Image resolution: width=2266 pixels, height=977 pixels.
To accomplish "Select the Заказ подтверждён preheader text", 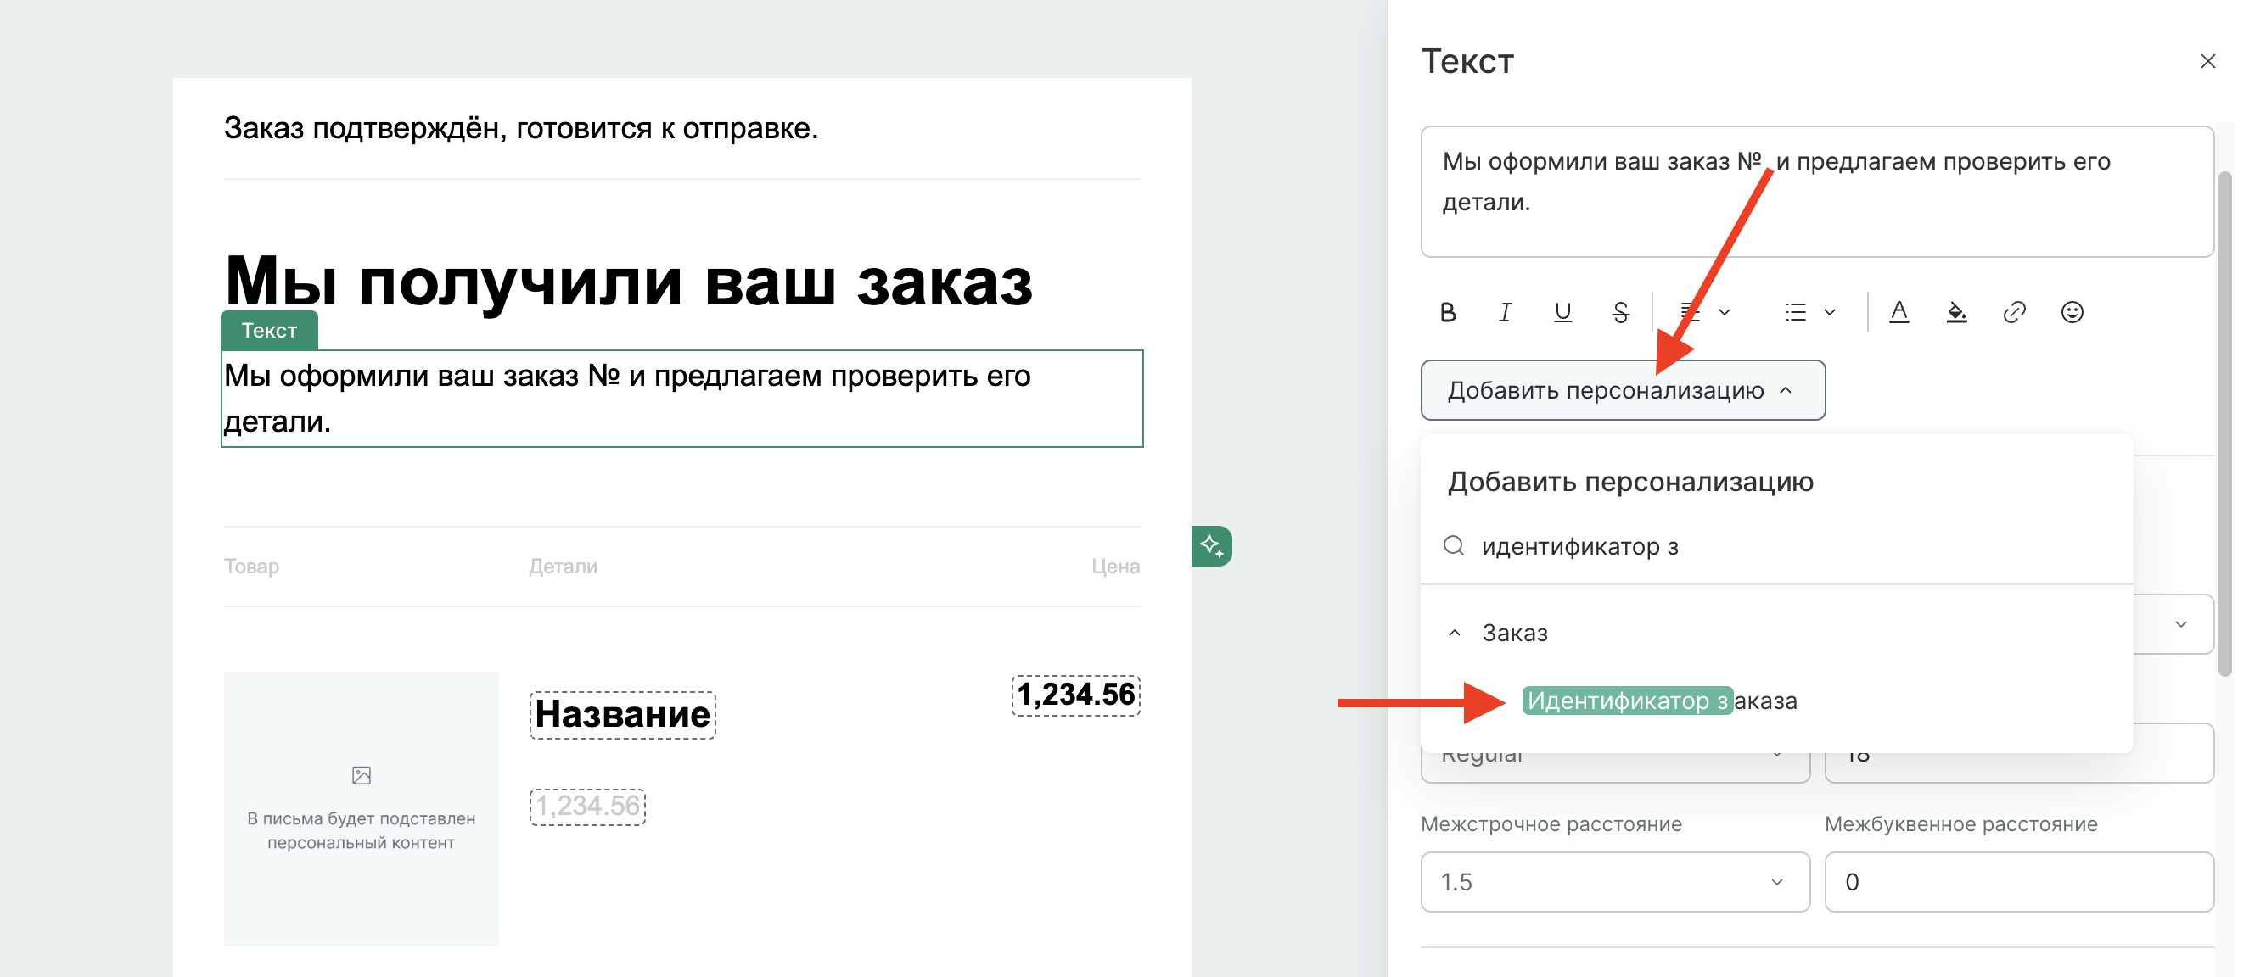I will coord(521,128).
